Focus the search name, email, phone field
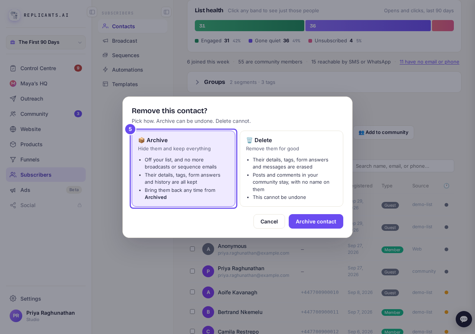This screenshot has width=475, height=334. (x=403, y=166)
